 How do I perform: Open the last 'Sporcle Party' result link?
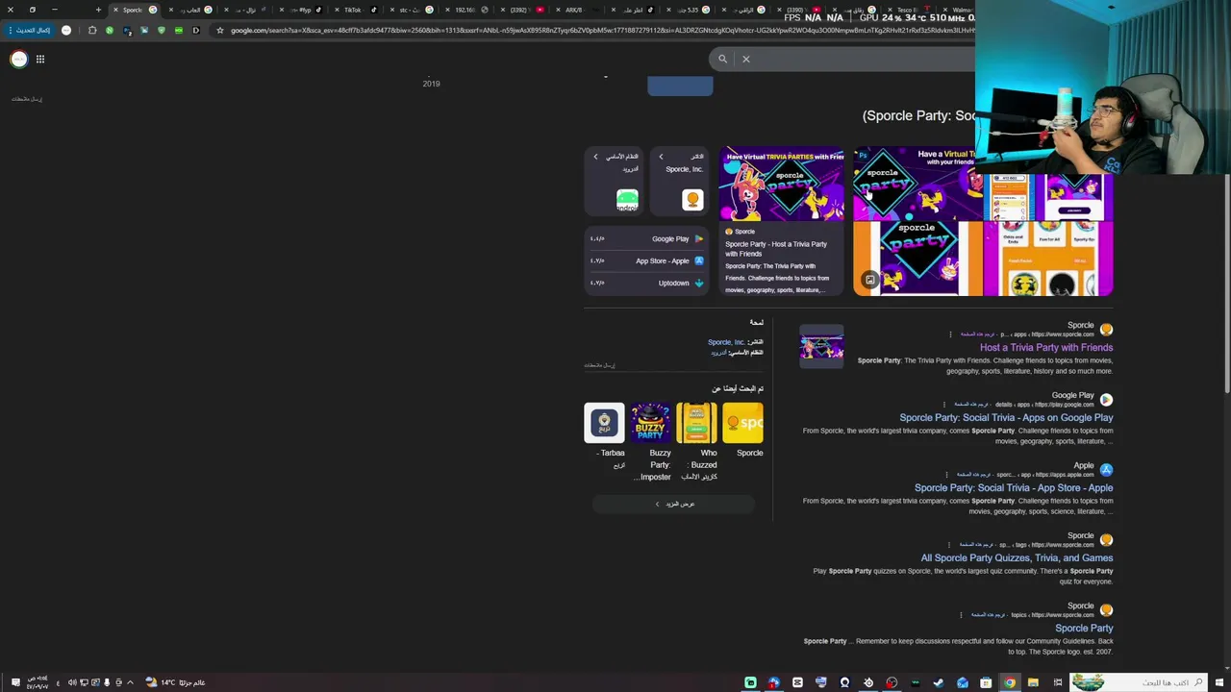click(1084, 628)
